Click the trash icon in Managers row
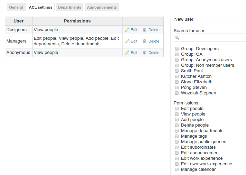 [145, 41]
